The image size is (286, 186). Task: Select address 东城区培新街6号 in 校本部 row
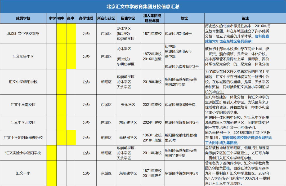click(178, 34)
